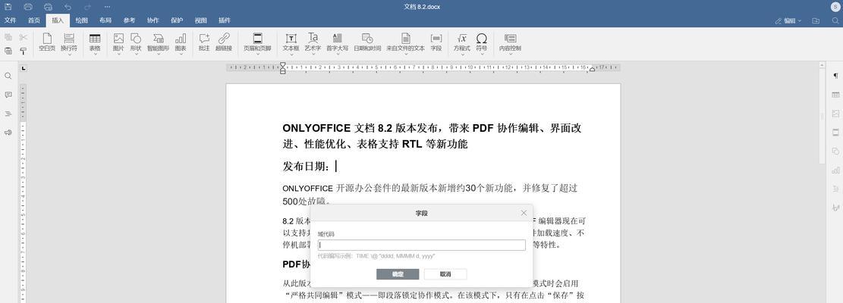Switch to the 参考 References tab
The width and height of the screenshot is (843, 303).
click(129, 20)
